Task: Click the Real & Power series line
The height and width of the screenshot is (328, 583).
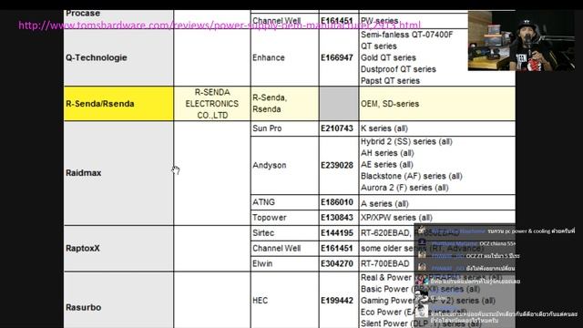Action: click(x=431, y=278)
